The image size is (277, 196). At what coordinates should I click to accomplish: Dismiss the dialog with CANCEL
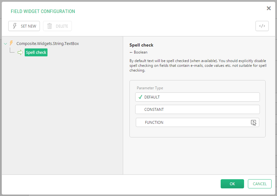[260, 184]
